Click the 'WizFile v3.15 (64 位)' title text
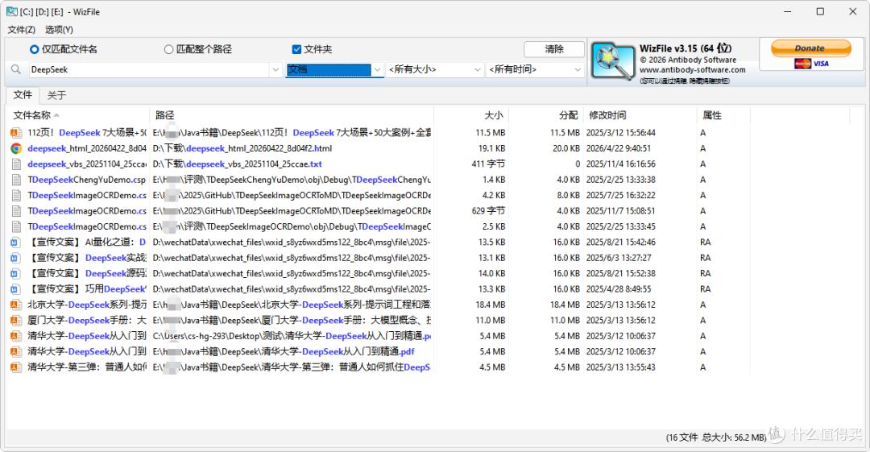This screenshot has height=452, width=870. click(x=686, y=48)
